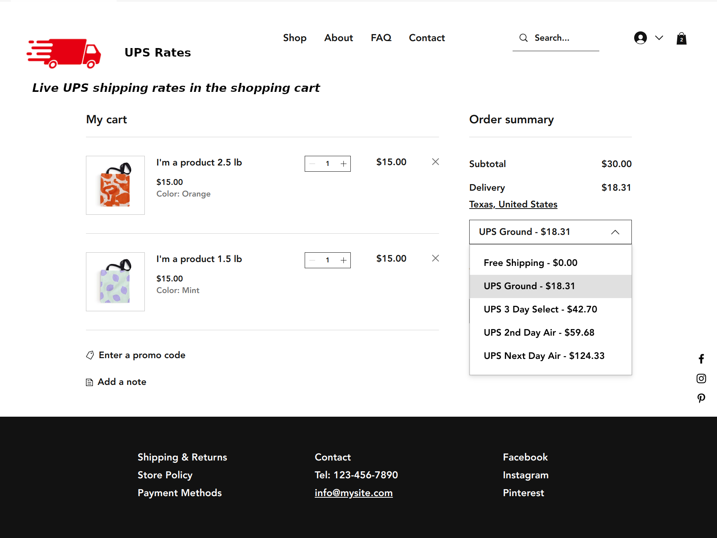Go to the Shop menu item
This screenshot has width=717, height=538.
click(x=295, y=38)
